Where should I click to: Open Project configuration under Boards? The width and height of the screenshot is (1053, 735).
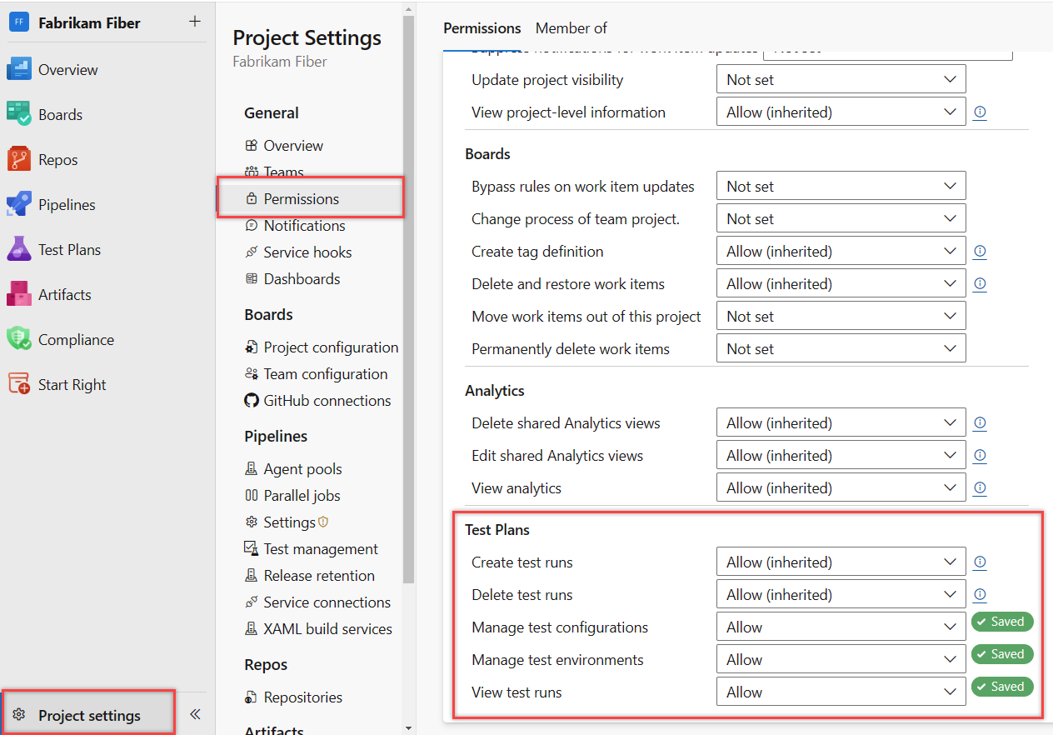331,347
